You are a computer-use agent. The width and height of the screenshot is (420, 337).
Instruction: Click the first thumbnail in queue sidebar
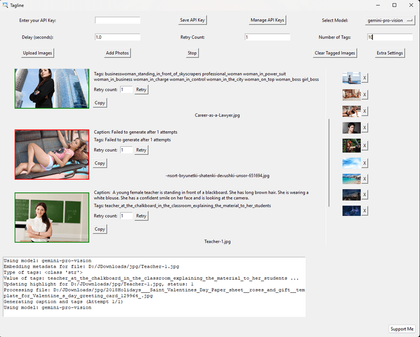click(351, 78)
